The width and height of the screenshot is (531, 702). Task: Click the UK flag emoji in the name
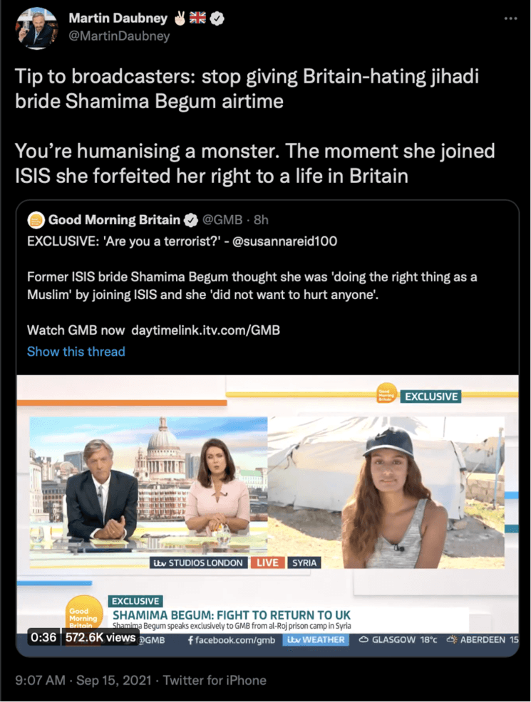[x=197, y=18]
